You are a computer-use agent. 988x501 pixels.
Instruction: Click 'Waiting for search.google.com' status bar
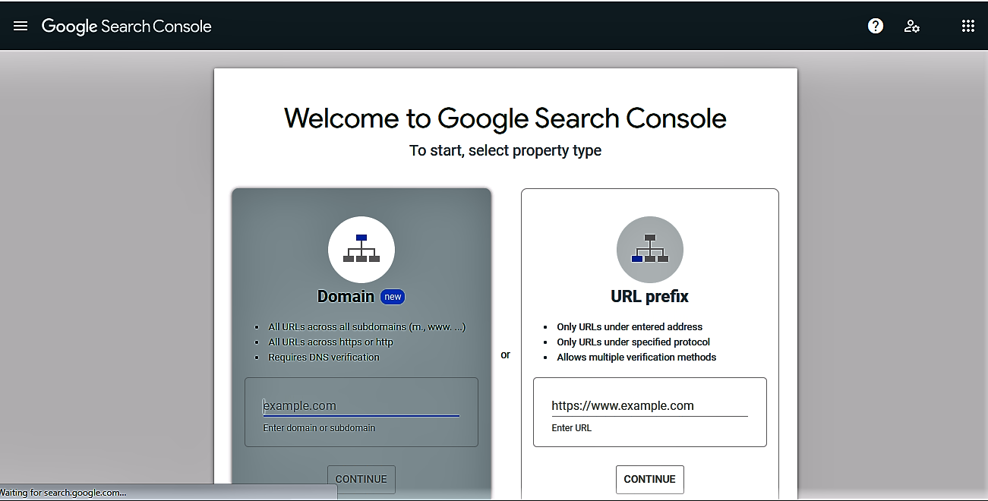(x=169, y=493)
